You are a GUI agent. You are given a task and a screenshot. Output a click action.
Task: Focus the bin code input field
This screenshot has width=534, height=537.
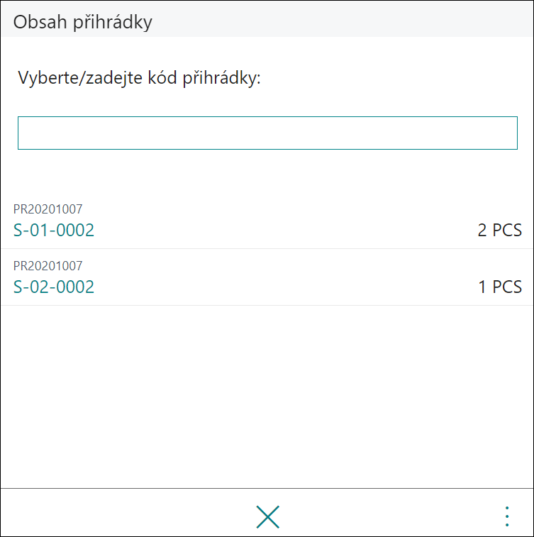(x=267, y=133)
